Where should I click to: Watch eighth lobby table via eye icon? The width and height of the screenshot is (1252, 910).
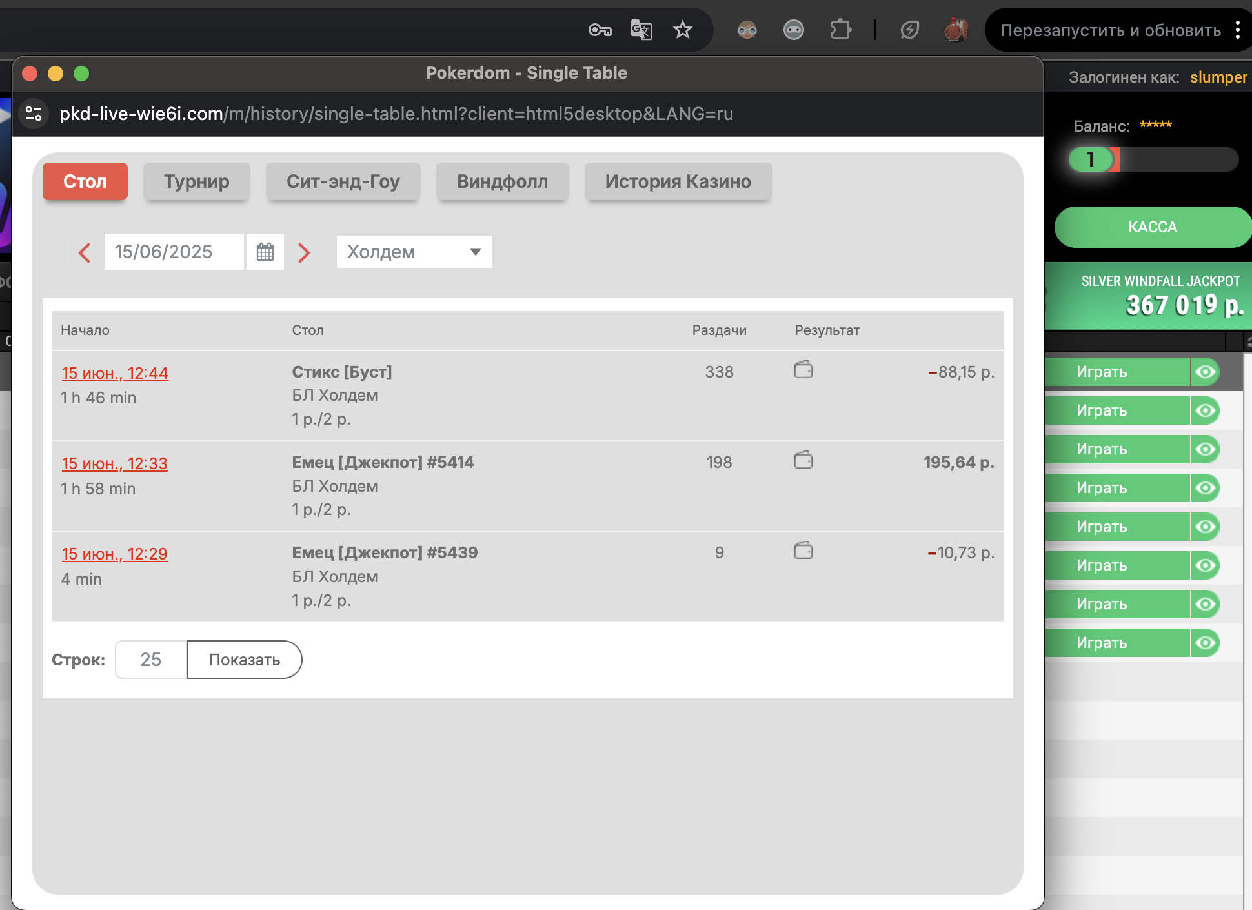pyautogui.click(x=1205, y=643)
